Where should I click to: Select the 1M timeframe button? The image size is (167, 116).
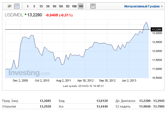coord(81,6)
